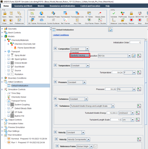Screen dimensions: 148x149
Task: Enable the Detect Steady State checkbox
Action: coord(9,108)
